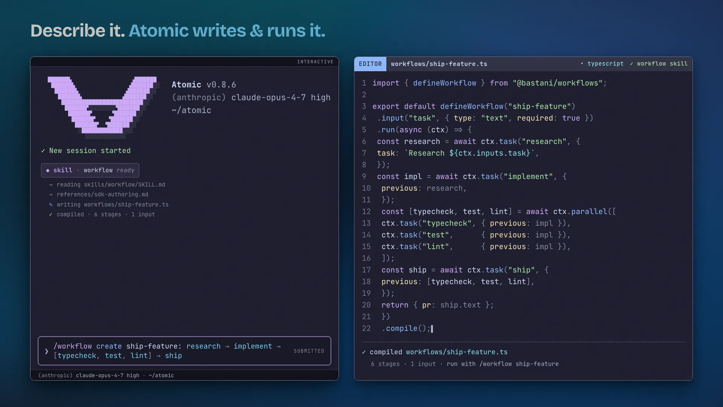Click 'writing workflows/ship-feature.ts' log line
The height and width of the screenshot is (407, 723).
113,205
